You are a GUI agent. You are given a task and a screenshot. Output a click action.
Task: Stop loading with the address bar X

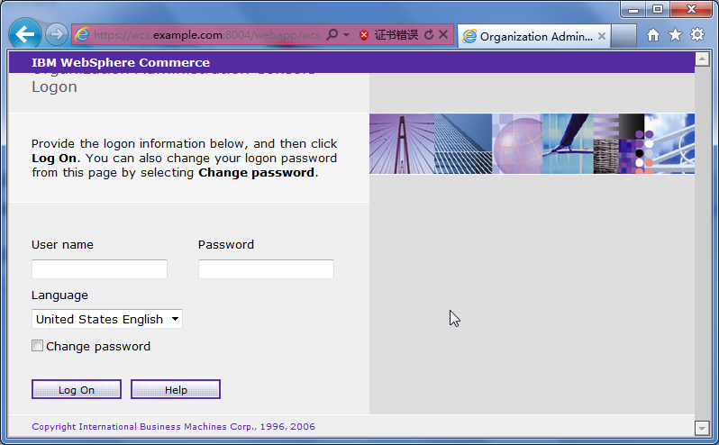click(x=443, y=34)
